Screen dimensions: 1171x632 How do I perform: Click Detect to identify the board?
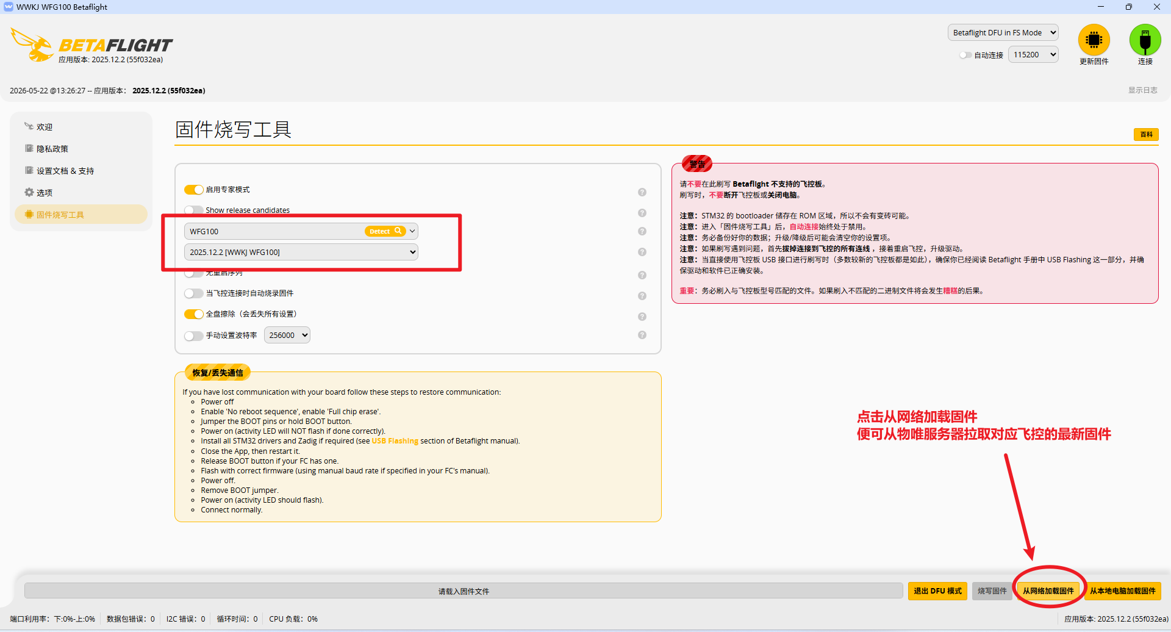(x=385, y=231)
